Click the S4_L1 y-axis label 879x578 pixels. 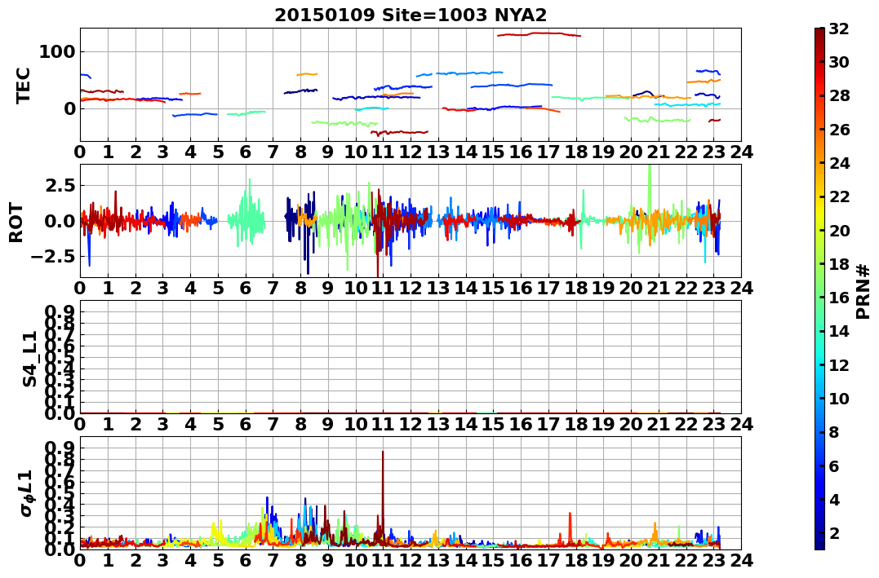point(29,359)
